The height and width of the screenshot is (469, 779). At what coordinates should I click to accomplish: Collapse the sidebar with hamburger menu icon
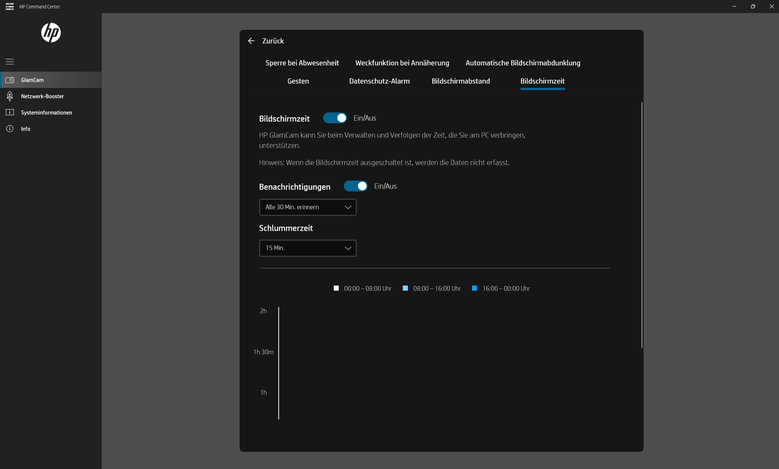10,62
